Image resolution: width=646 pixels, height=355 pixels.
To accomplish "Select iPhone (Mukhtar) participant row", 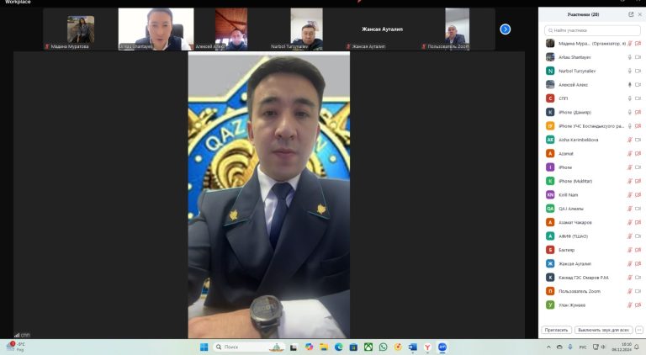I will pyautogui.click(x=592, y=181).
